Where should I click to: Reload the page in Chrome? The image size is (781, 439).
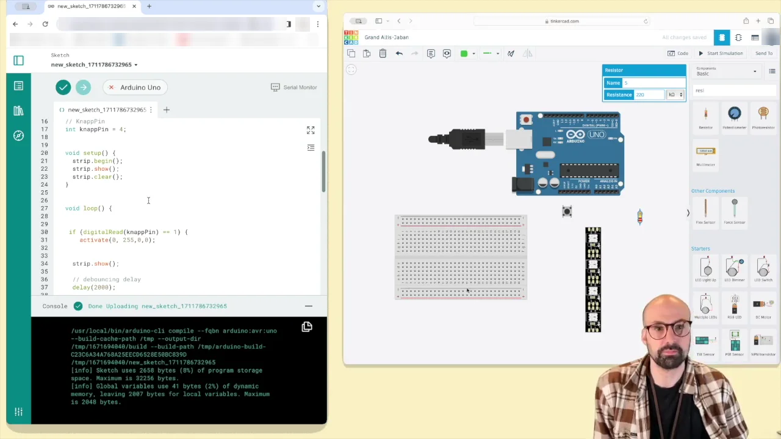[x=45, y=24]
